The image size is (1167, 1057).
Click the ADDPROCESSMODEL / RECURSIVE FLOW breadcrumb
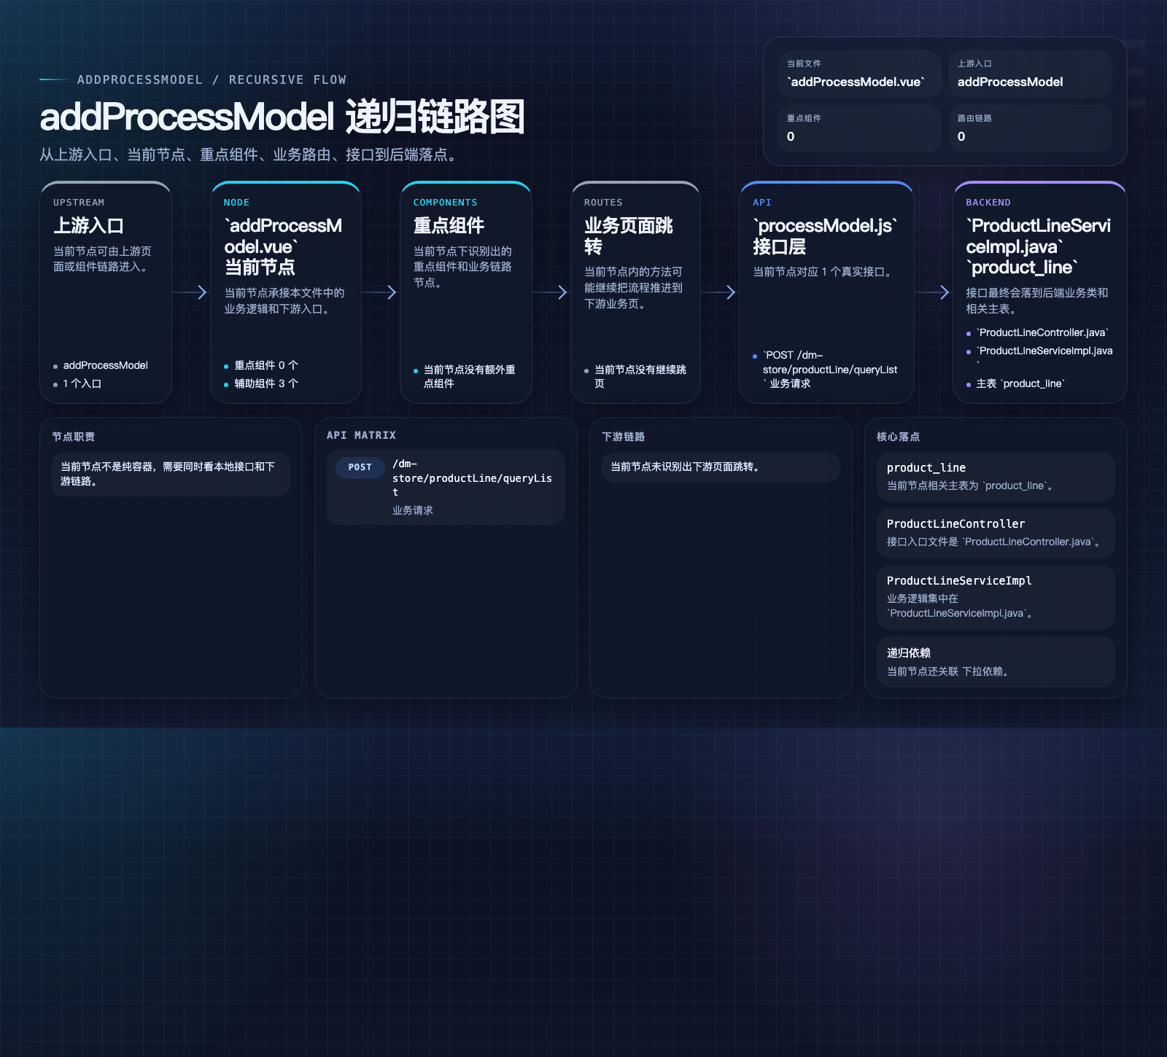tap(212, 79)
